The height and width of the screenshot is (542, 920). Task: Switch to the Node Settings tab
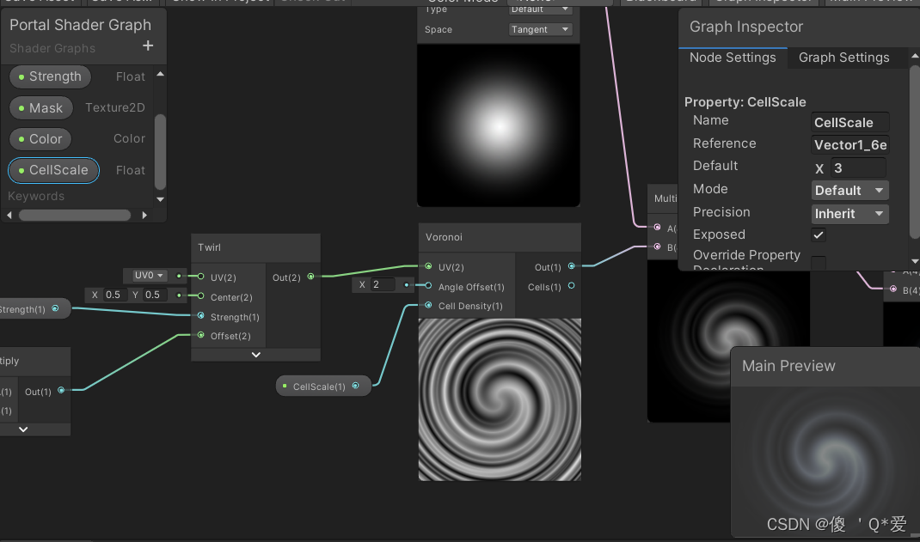point(733,58)
